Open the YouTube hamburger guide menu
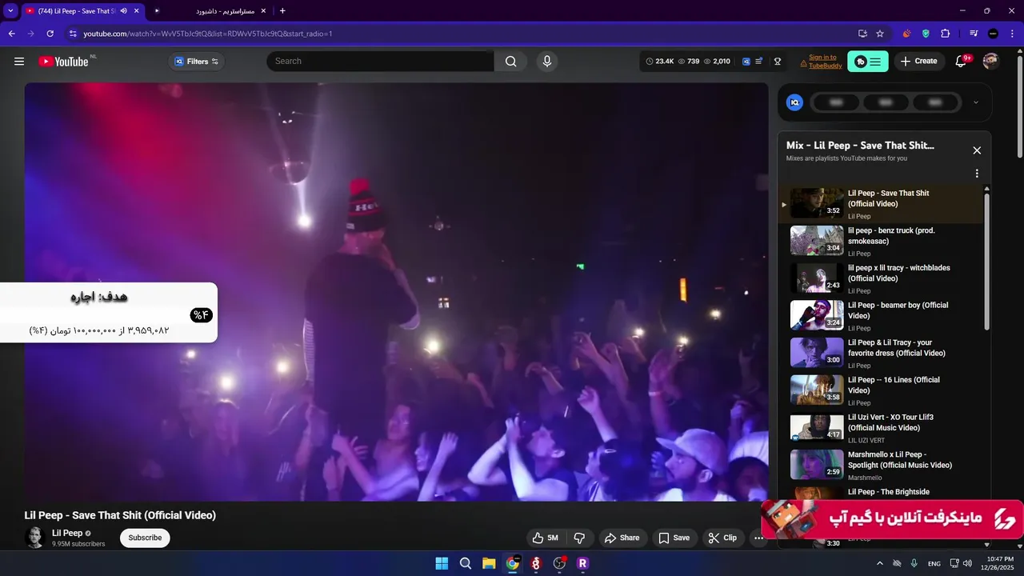This screenshot has height=576, width=1024. (19, 62)
